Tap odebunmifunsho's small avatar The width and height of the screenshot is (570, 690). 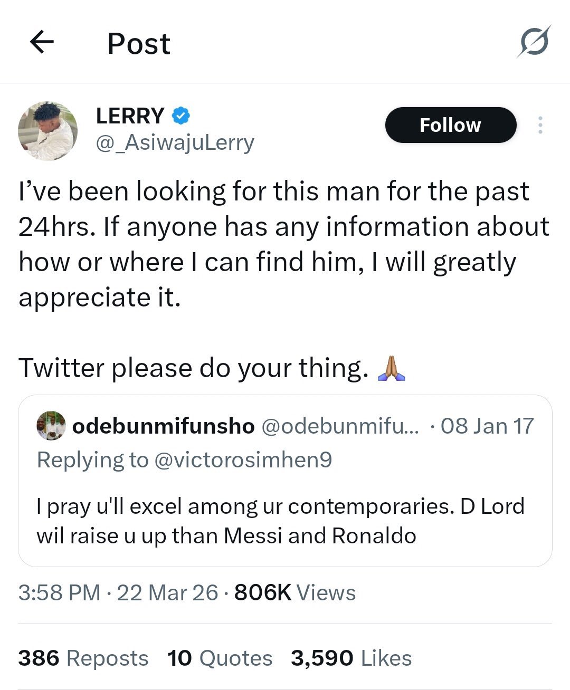coord(51,426)
